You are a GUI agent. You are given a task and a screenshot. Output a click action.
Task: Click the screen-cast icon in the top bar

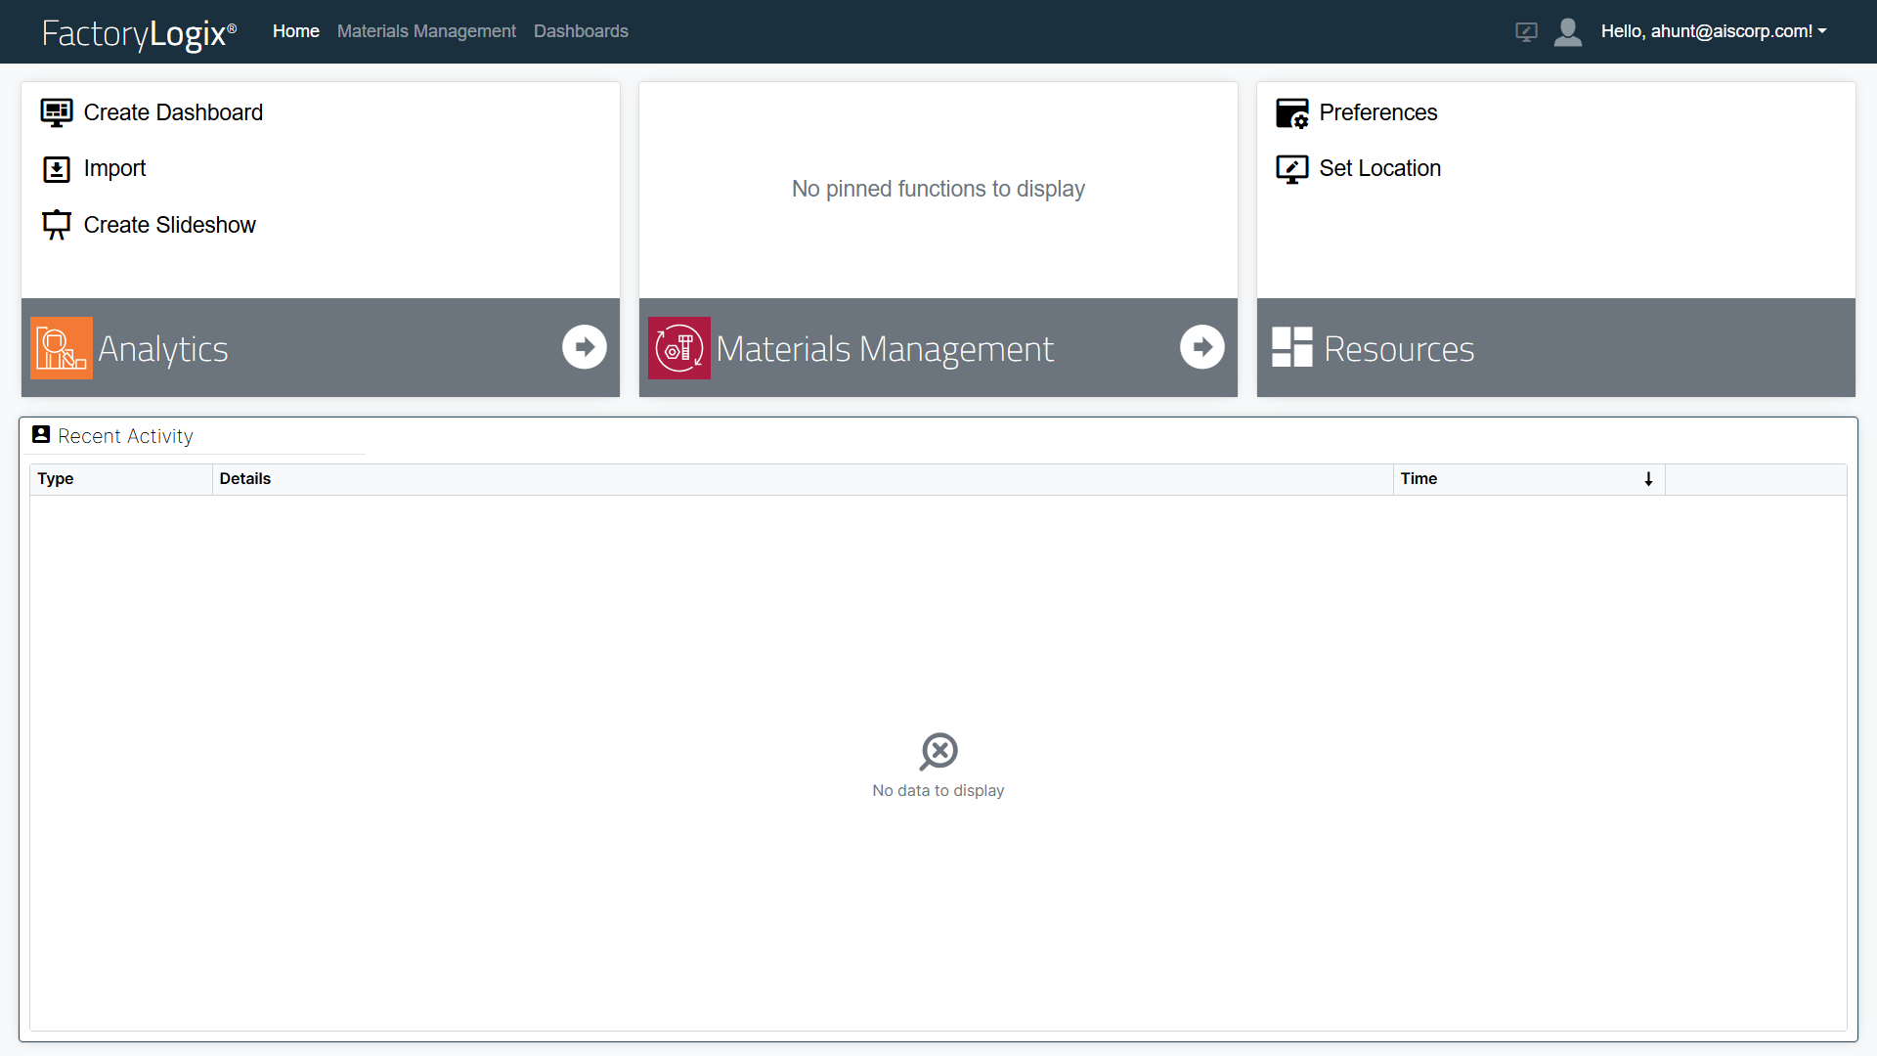click(x=1526, y=31)
